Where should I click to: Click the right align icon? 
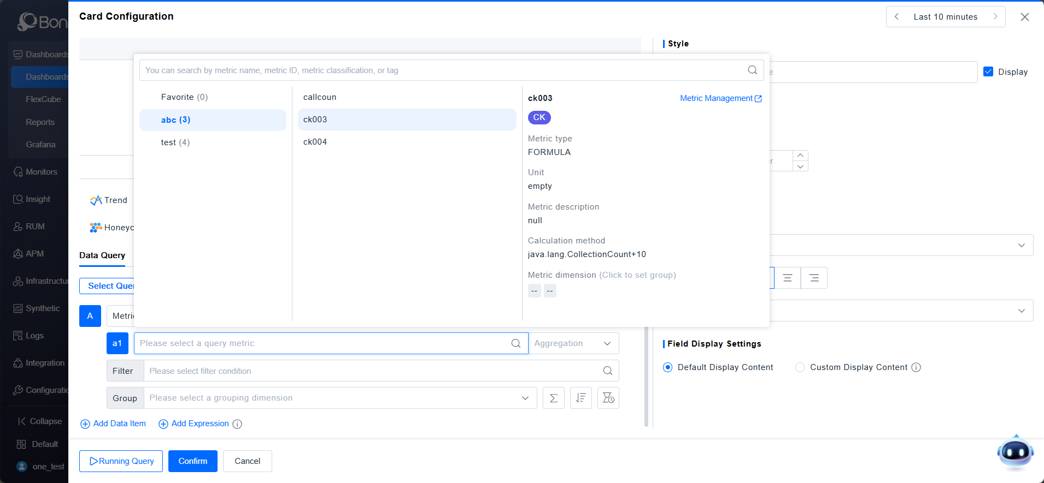point(814,278)
